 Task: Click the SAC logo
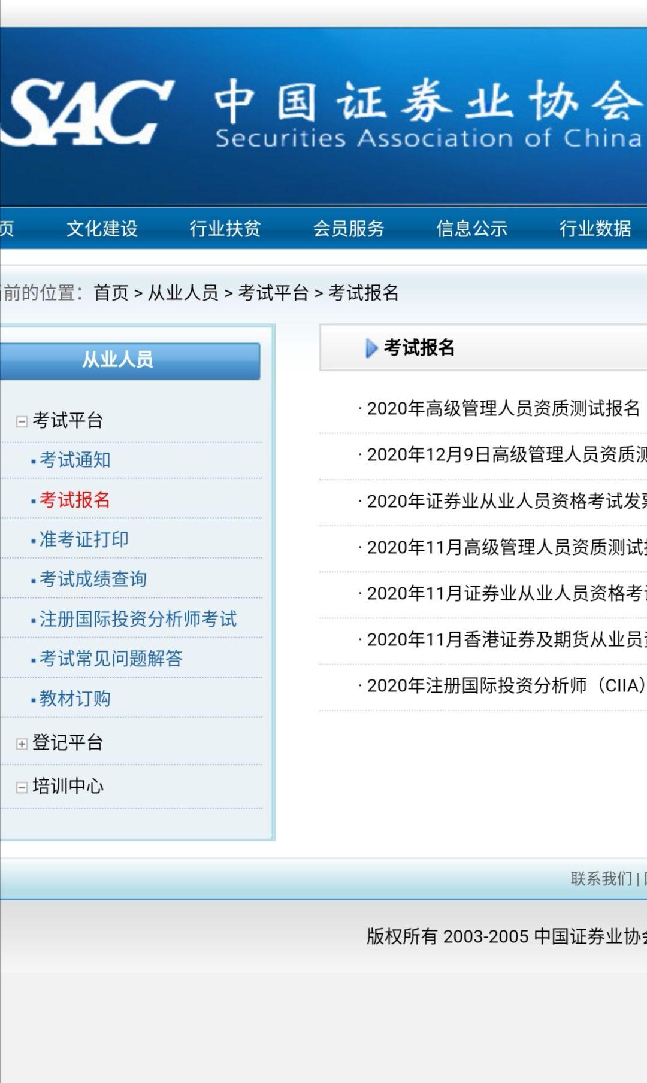[87, 114]
